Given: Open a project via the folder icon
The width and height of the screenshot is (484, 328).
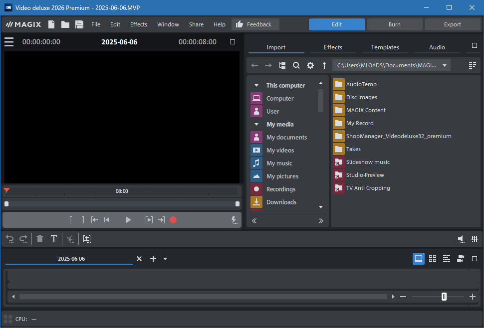Looking at the screenshot, I should (x=65, y=24).
